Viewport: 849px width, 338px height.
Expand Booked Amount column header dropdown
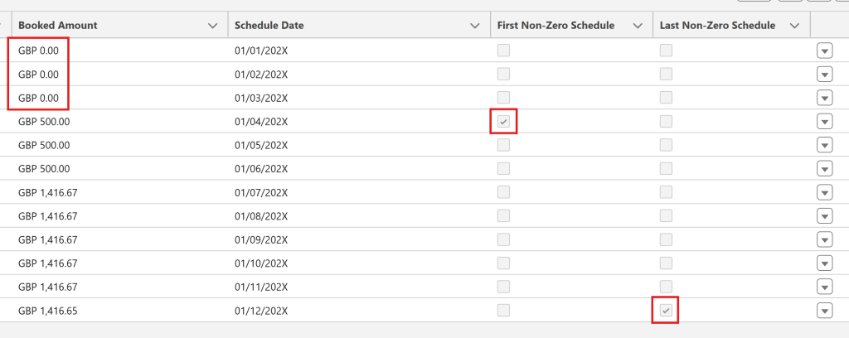(213, 26)
